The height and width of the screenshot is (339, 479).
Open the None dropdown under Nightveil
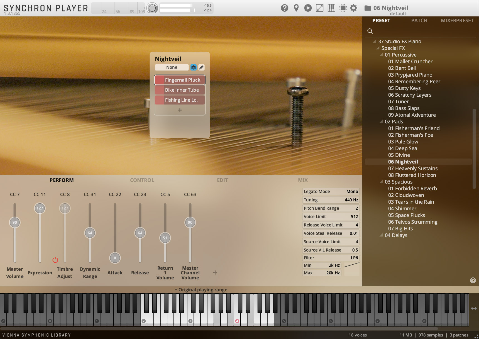point(172,67)
